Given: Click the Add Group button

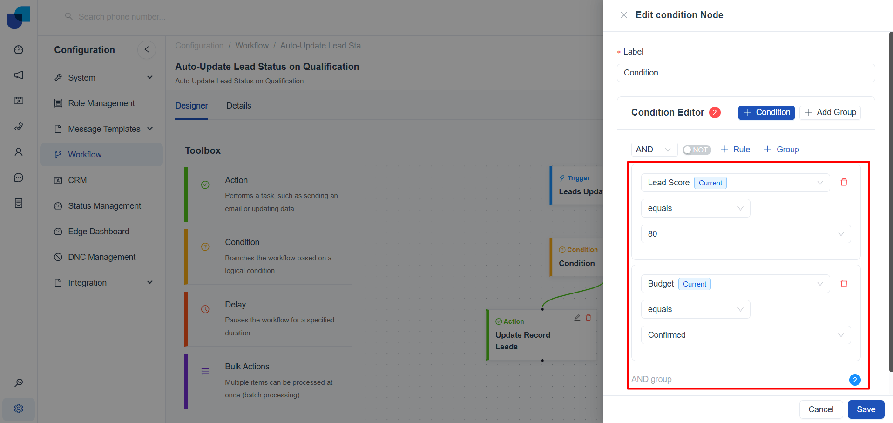Looking at the screenshot, I should [830, 112].
